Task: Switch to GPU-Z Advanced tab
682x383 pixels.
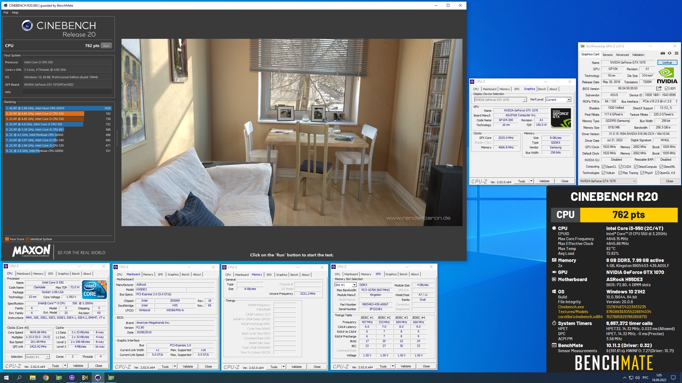Action: click(622, 55)
